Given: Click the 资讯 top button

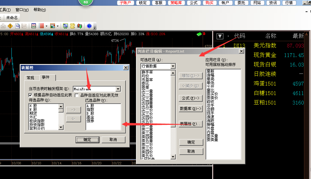Looking at the screenshot, I should pos(273,3).
